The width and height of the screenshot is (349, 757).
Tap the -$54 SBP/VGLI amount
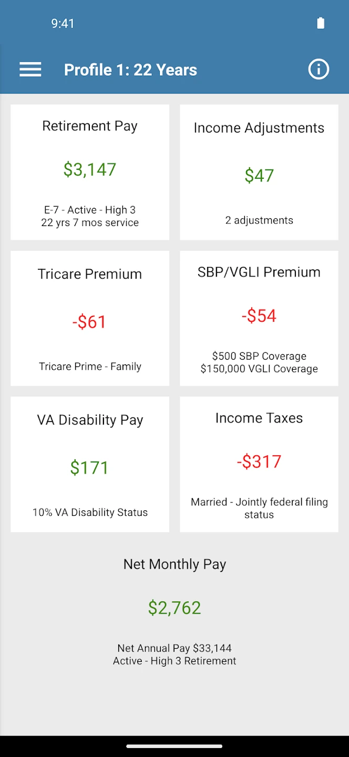259,315
